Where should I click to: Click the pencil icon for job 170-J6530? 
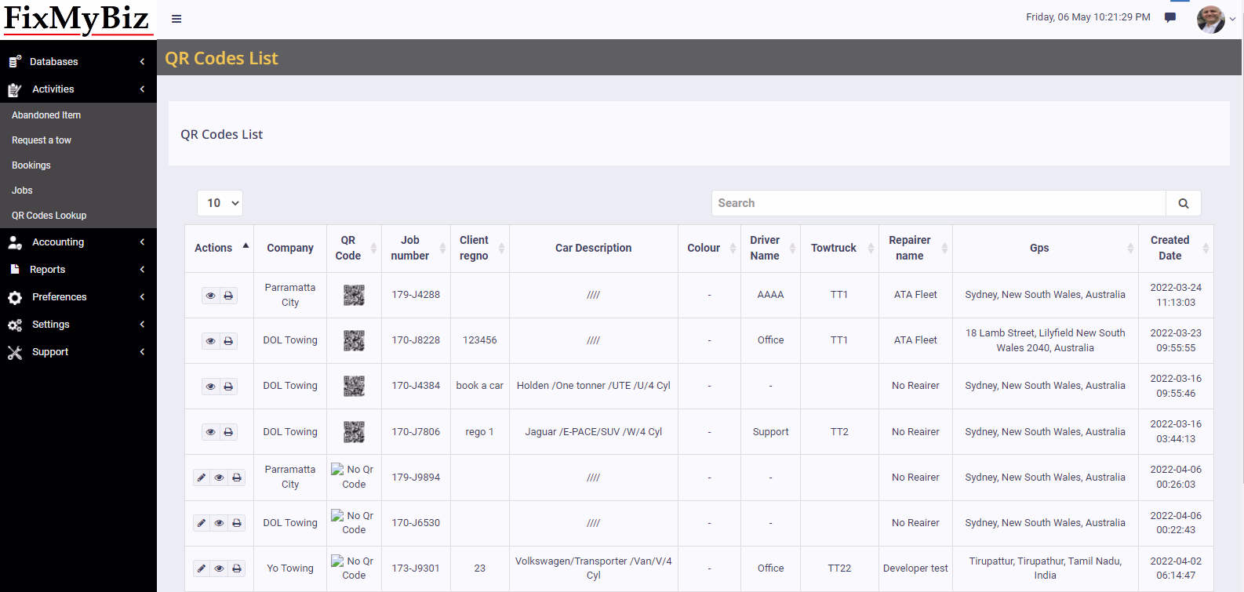(x=202, y=523)
